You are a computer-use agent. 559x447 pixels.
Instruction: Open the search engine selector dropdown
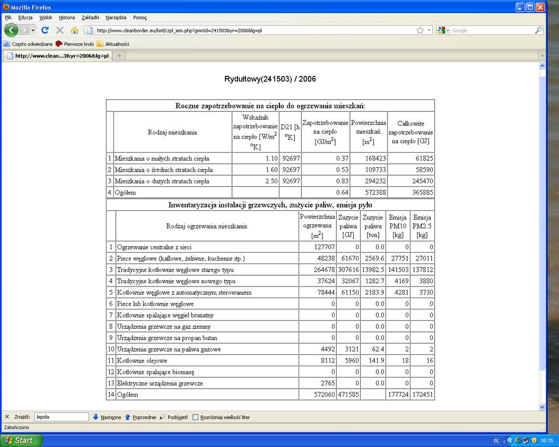click(x=444, y=31)
